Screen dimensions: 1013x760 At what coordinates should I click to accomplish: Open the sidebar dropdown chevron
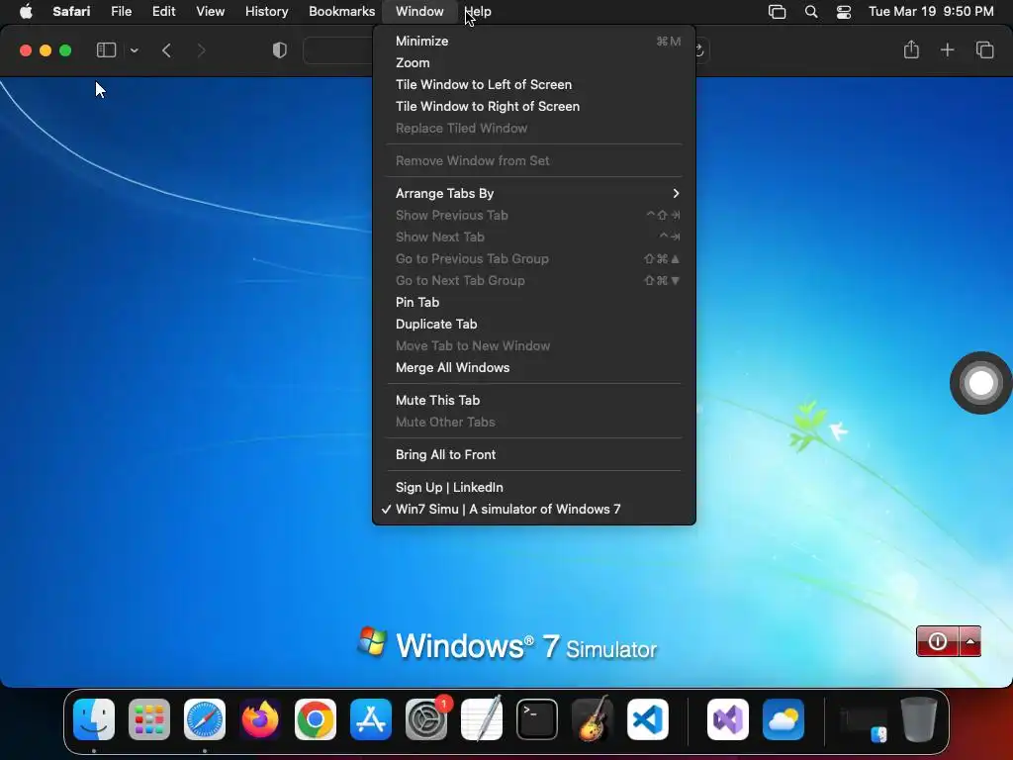[x=134, y=50]
